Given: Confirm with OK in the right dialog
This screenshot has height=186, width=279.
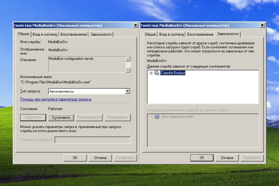Looking at the screenshot, I should pyautogui.click(x=202, y=158).
